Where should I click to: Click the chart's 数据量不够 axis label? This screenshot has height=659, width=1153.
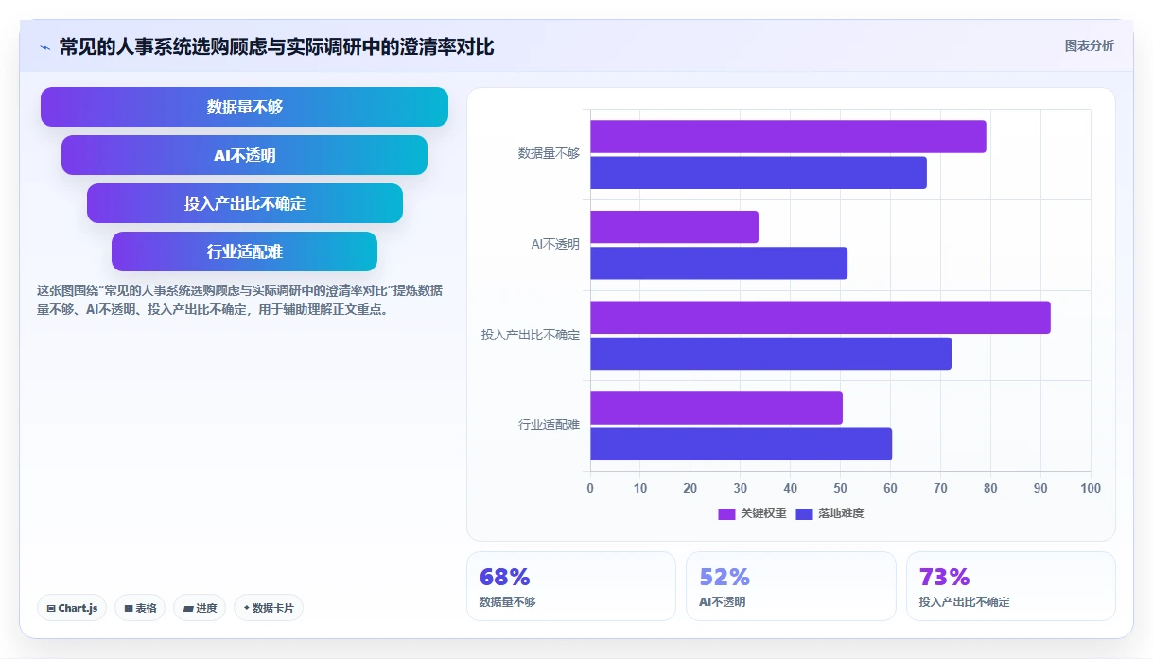tap(549, 153)
